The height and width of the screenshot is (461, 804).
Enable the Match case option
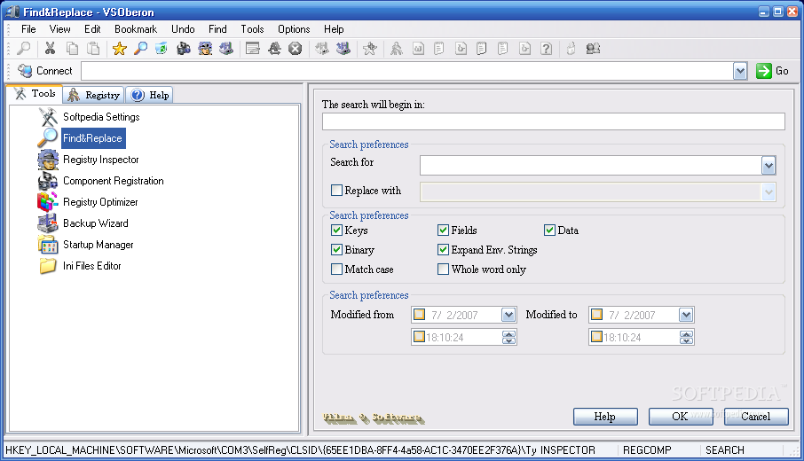[336, 269]
